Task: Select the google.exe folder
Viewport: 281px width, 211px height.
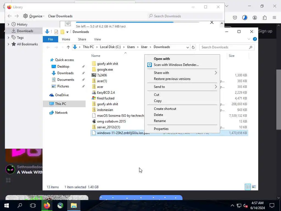Action: [105, 70]
